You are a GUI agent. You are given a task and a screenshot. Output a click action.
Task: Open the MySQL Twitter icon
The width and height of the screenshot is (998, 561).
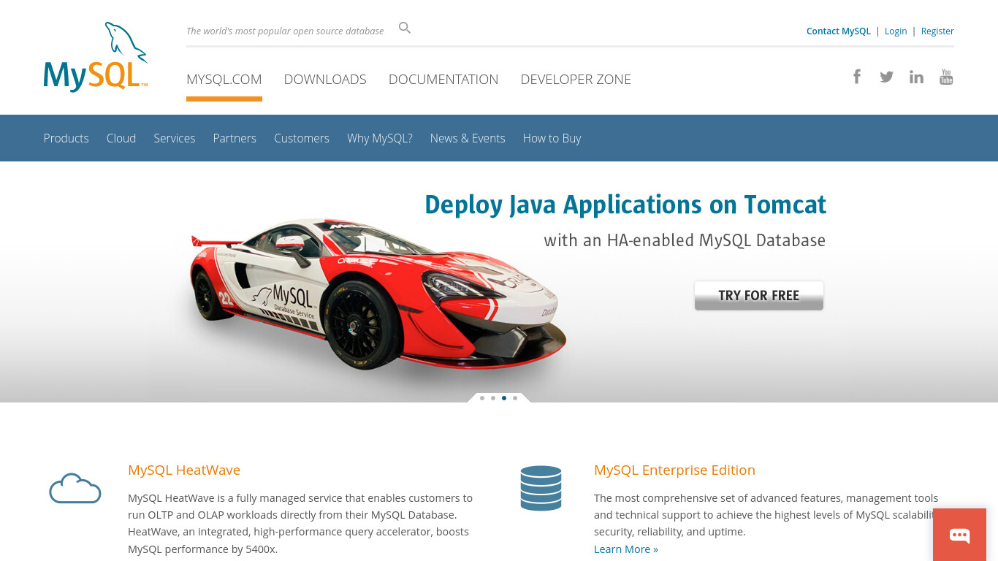point(886,77)
